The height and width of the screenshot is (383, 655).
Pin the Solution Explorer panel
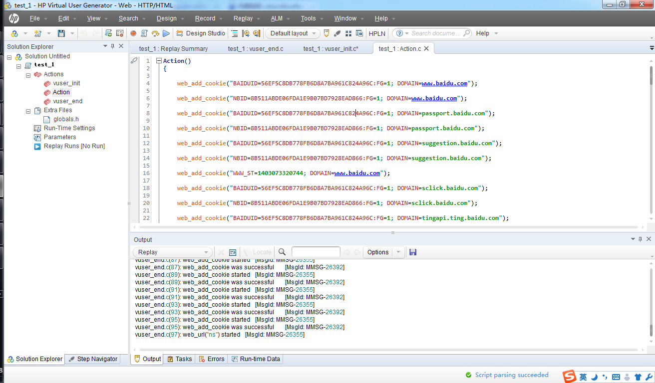coord(113,46)
